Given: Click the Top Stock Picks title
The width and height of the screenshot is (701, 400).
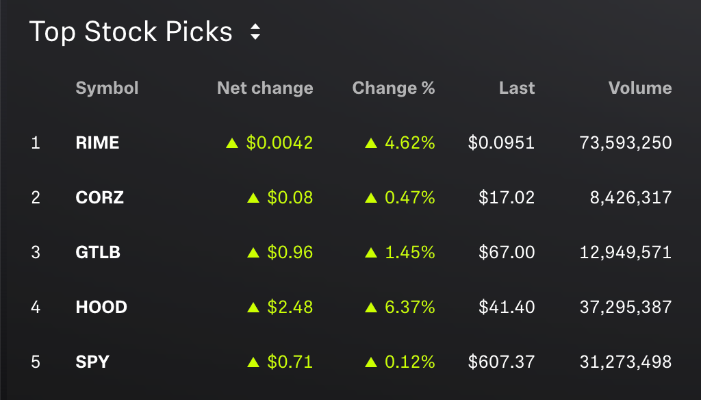Looking at the screenshot, I should 131,32.
